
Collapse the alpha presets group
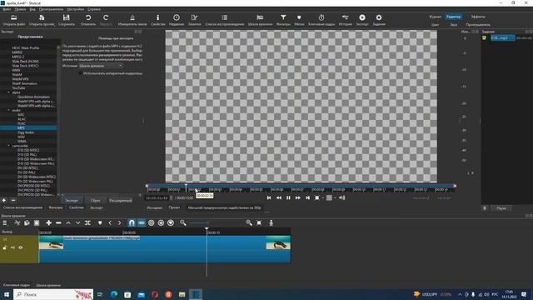tap(9, 92)
